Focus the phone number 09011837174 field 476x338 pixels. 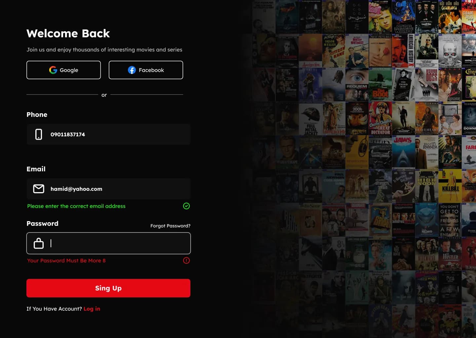coord(108,134)
